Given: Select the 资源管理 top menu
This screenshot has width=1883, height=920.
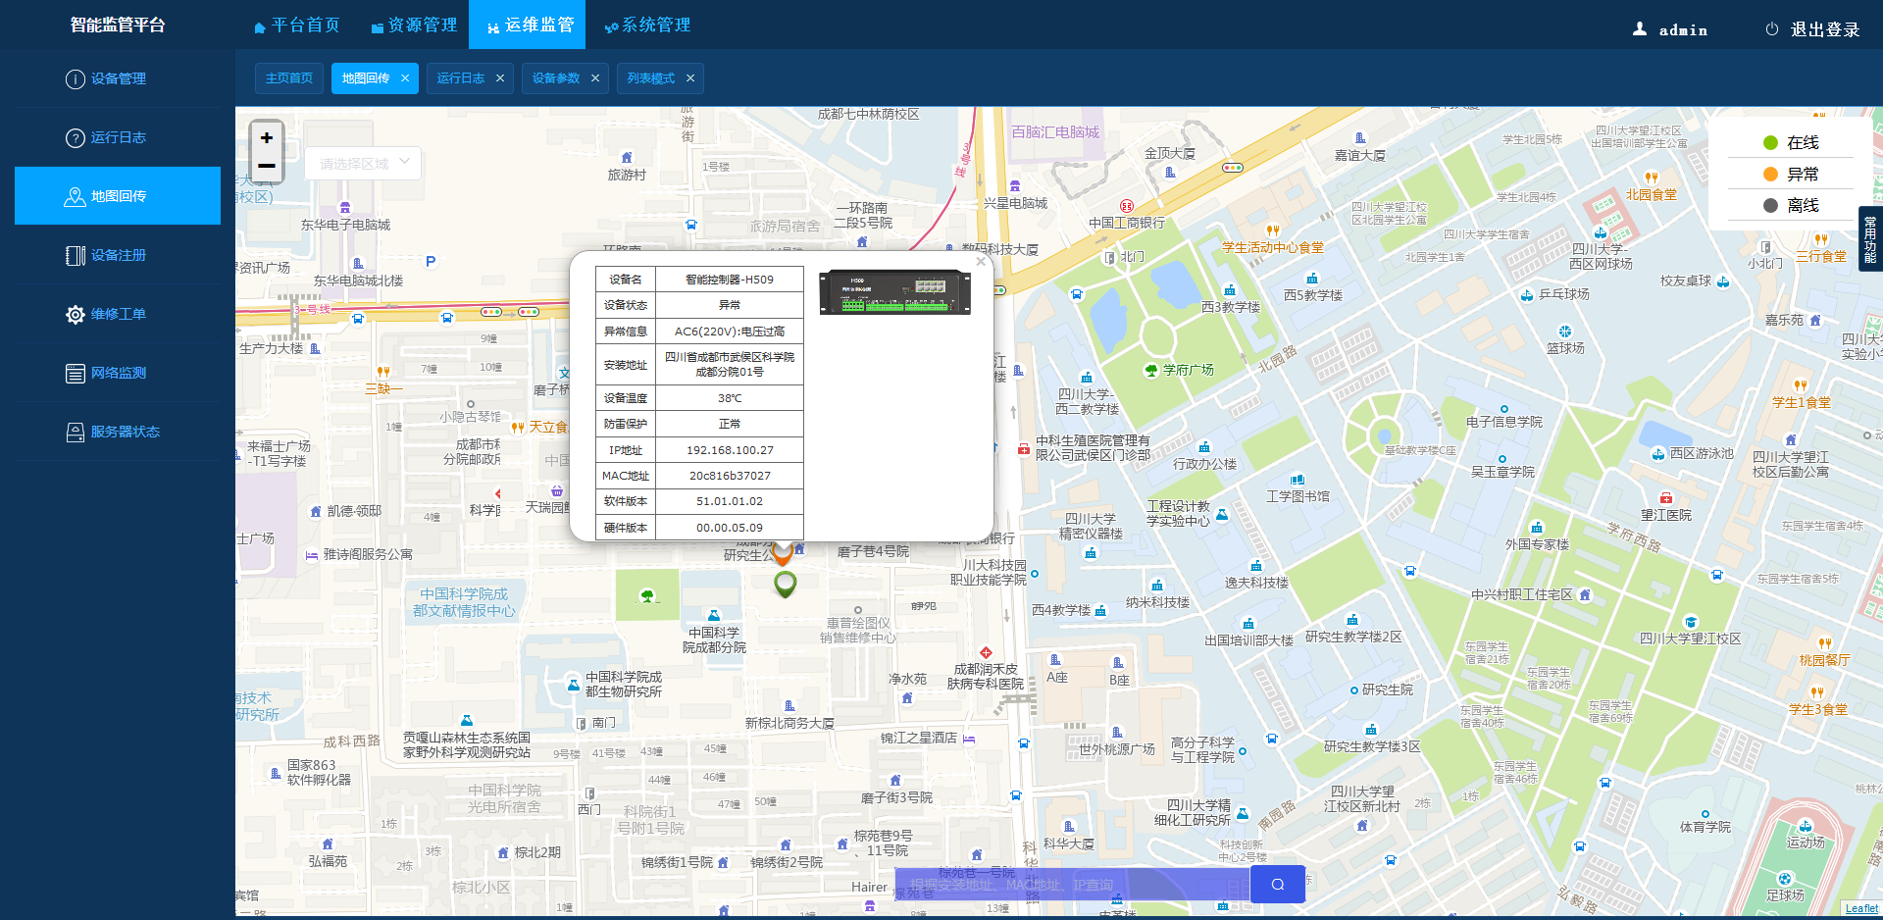Looking at the screenshot, I should click(x=414, y=26).
